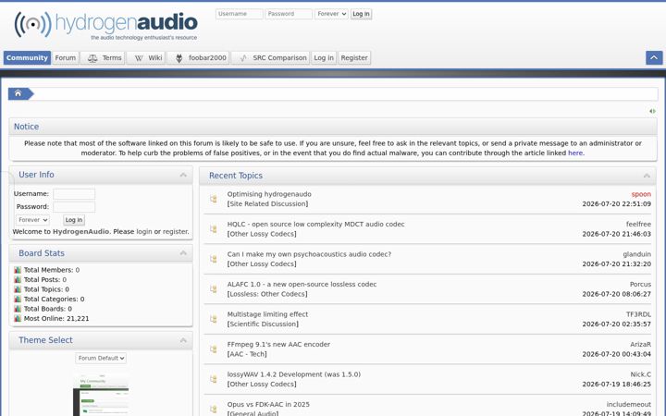Click topic icon beside FFmpeg 9.1's AAC encoder

point(214,349)
